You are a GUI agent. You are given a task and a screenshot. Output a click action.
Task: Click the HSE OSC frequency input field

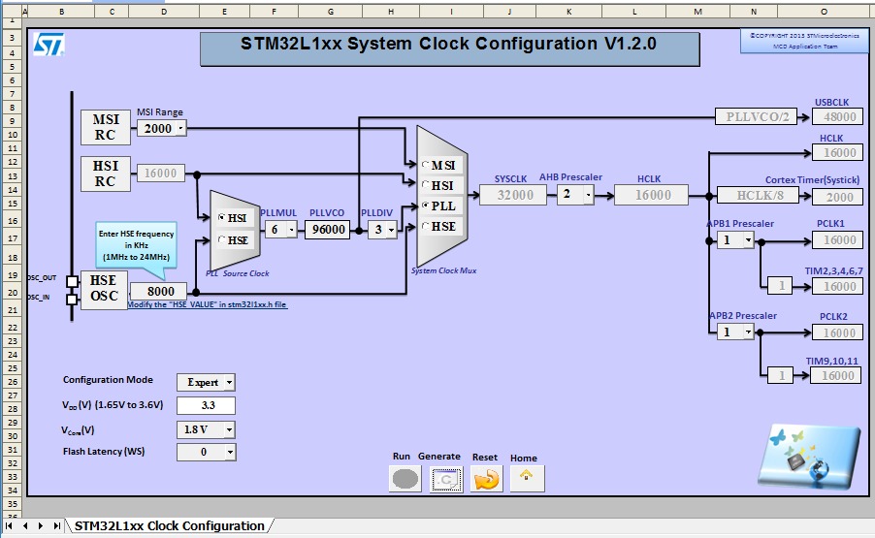(x=161, y=292)
